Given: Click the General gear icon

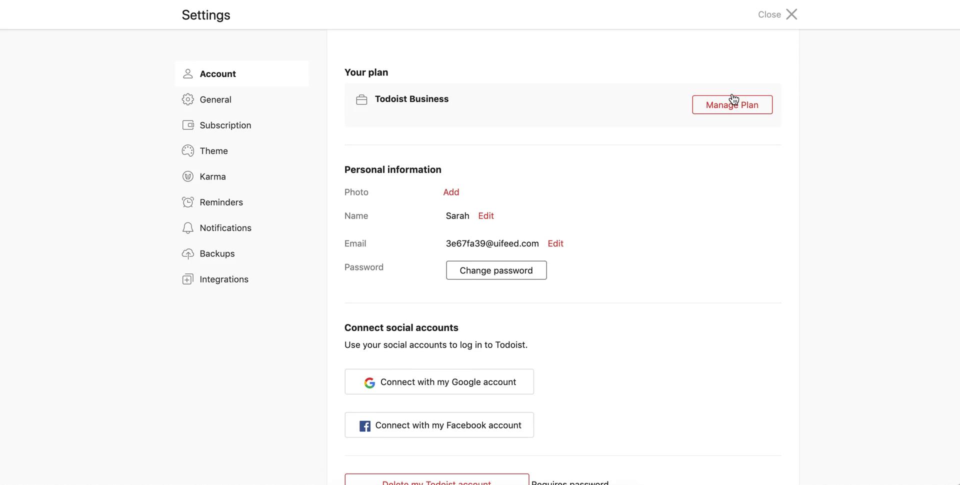Looking at the screenshot, I should [188, 99].
